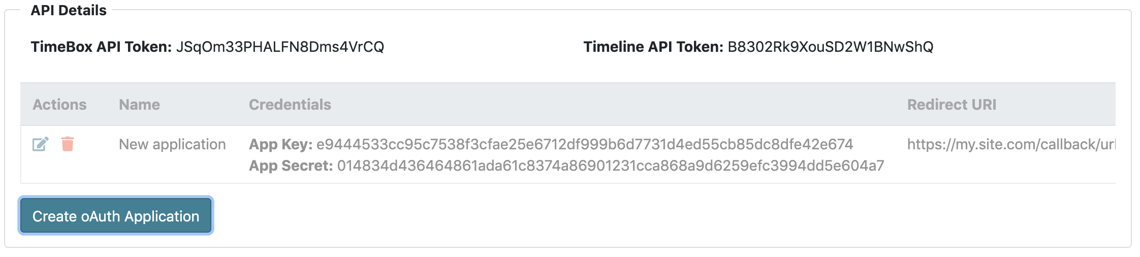
Task: Select the TimeBox API token value
Action: tap(280, 47)
